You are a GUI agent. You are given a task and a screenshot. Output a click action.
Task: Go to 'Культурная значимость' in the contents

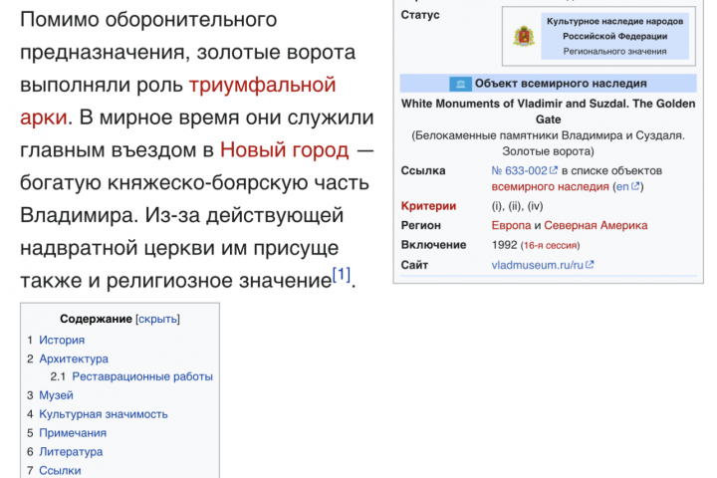coord(104,414)
